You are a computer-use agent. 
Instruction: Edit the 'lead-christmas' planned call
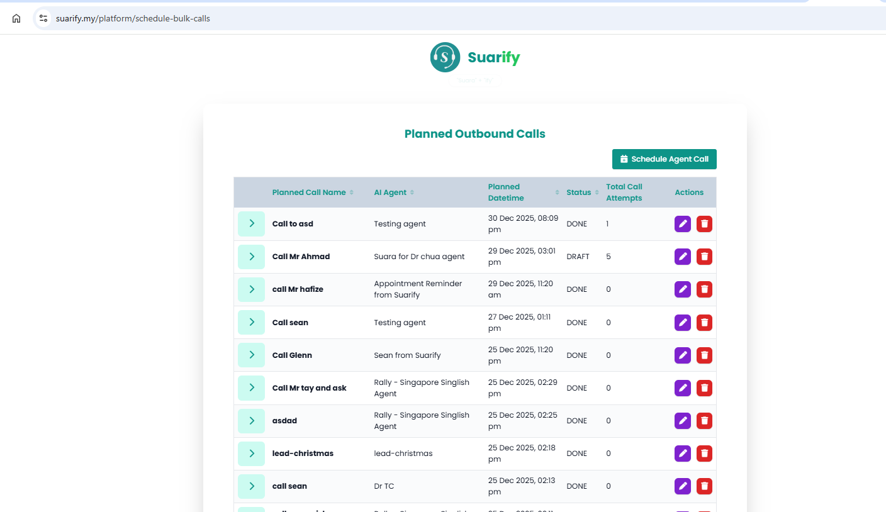coord(682,454)
